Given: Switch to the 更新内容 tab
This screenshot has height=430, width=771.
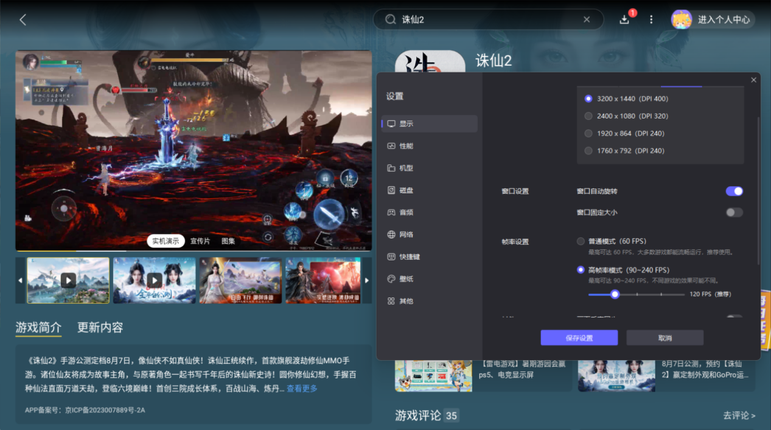Looking at the screenshot, I should pyautogui.click(x=100, y=327).
